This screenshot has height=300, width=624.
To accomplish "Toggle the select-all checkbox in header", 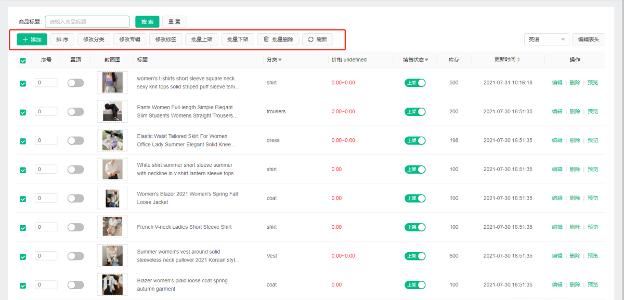I will tap(23, 60).
